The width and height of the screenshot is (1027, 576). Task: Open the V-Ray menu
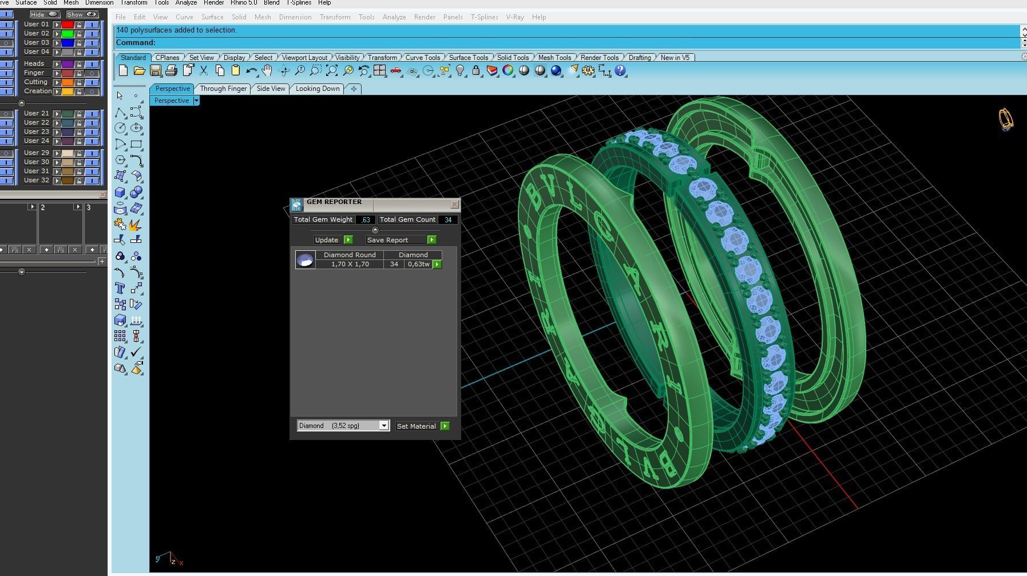pos(515,17)
